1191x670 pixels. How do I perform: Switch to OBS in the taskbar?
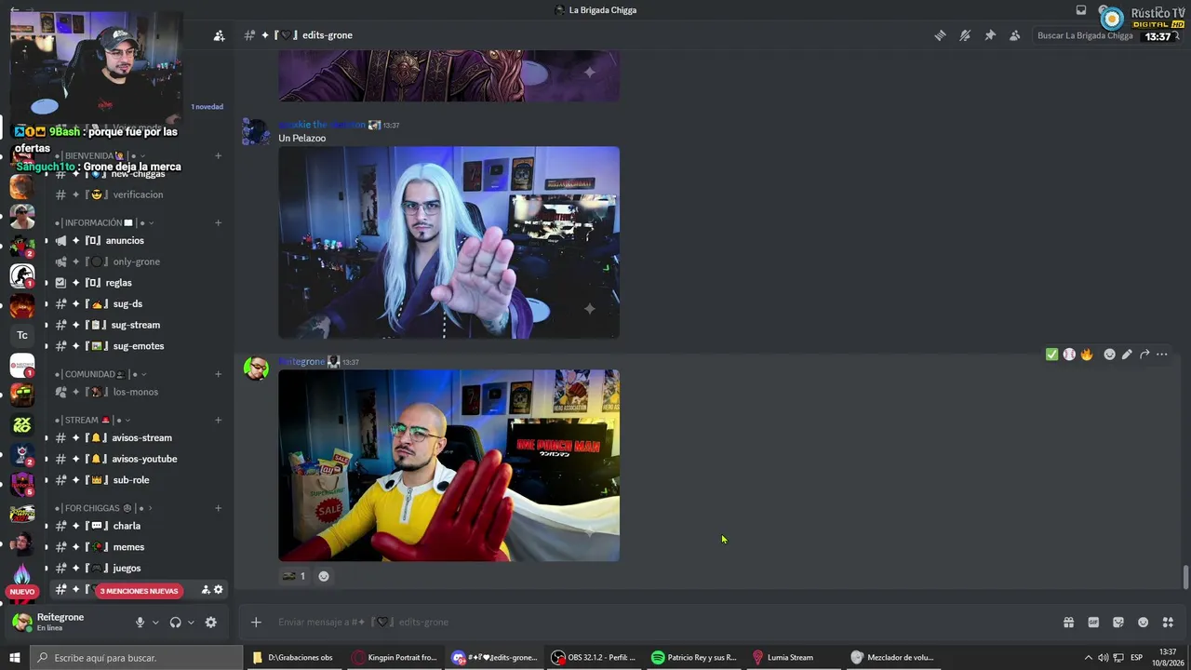[x=593, y=658]
